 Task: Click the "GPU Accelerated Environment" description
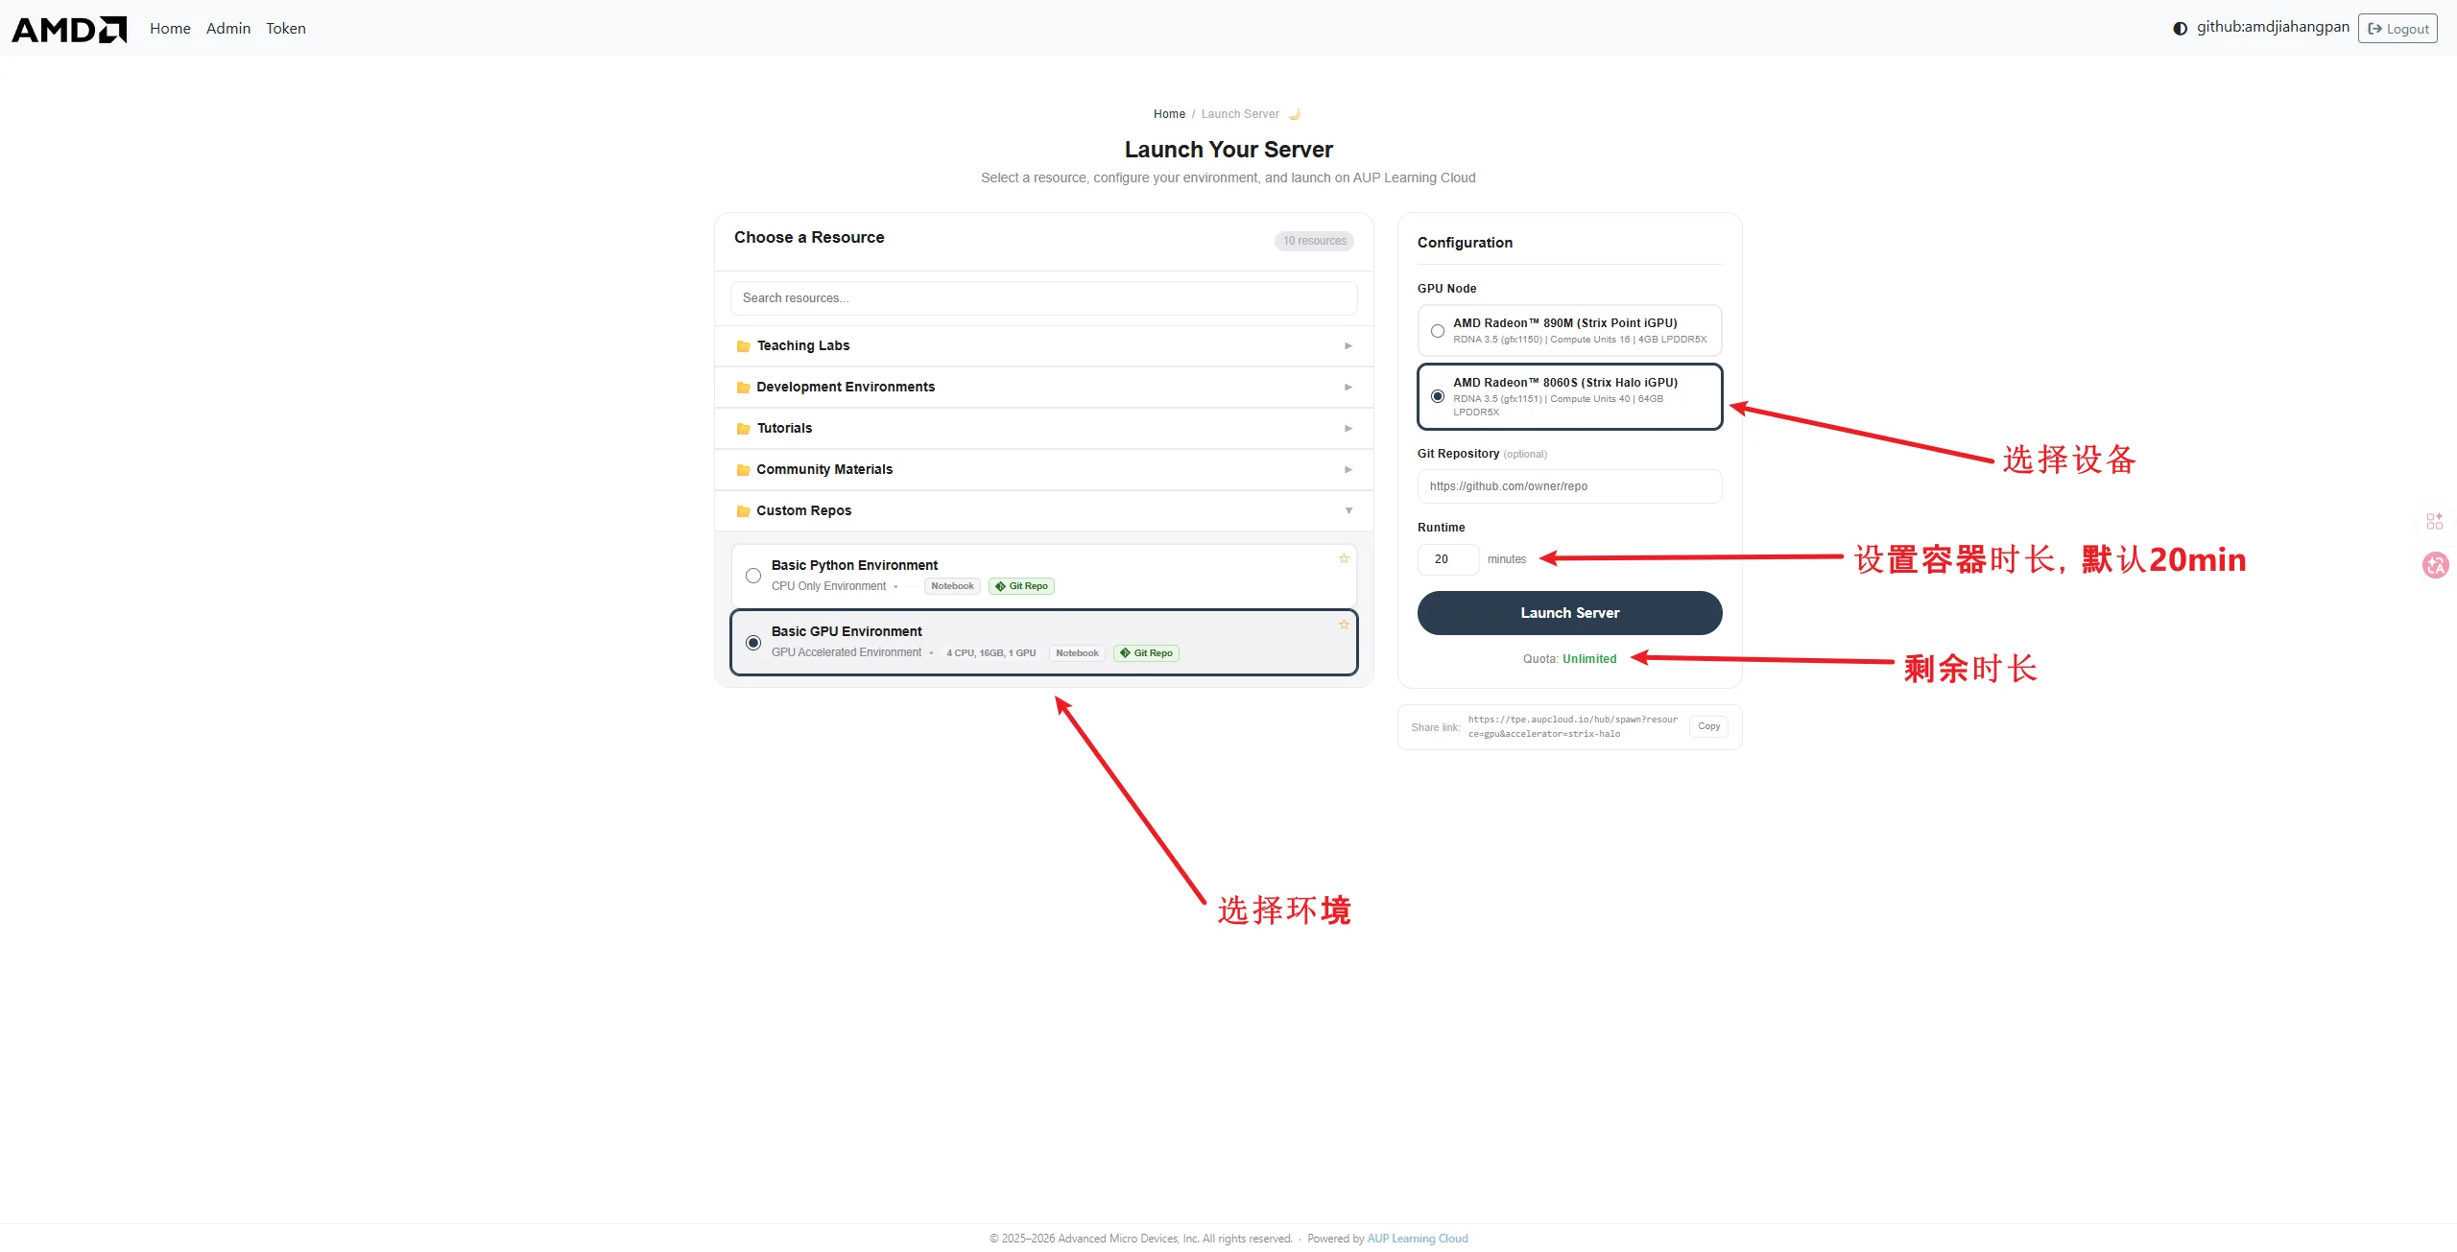pyautogui.click(x=847, y=652)
